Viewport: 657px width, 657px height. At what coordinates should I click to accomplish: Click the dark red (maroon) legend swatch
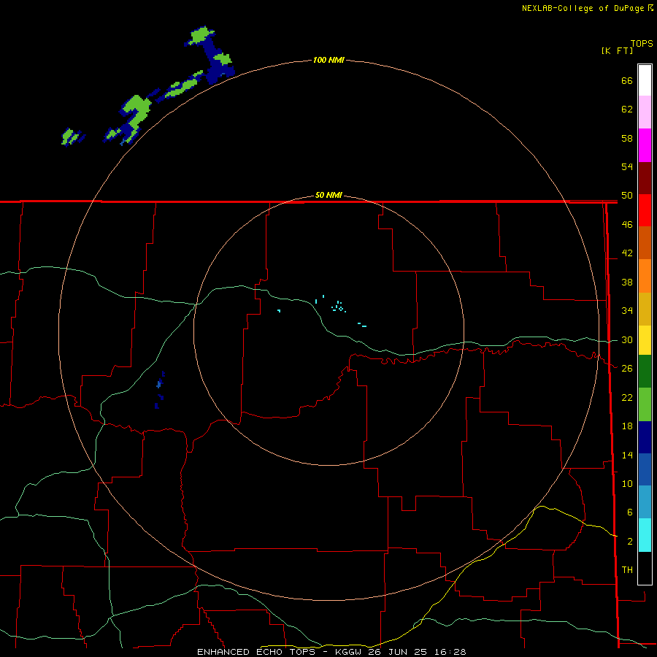(x=645, y=178)
